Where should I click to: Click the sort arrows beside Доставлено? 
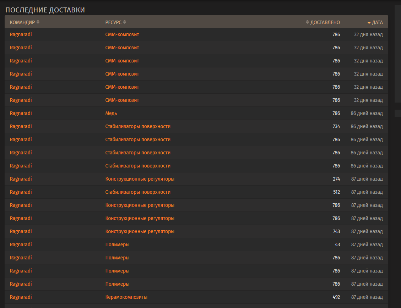(307, 22)
